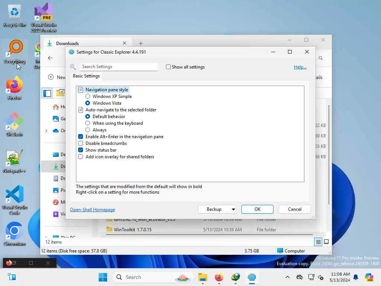
Task: Click Auto-navigate to the selected folder heading
Action: coord(121,110)
